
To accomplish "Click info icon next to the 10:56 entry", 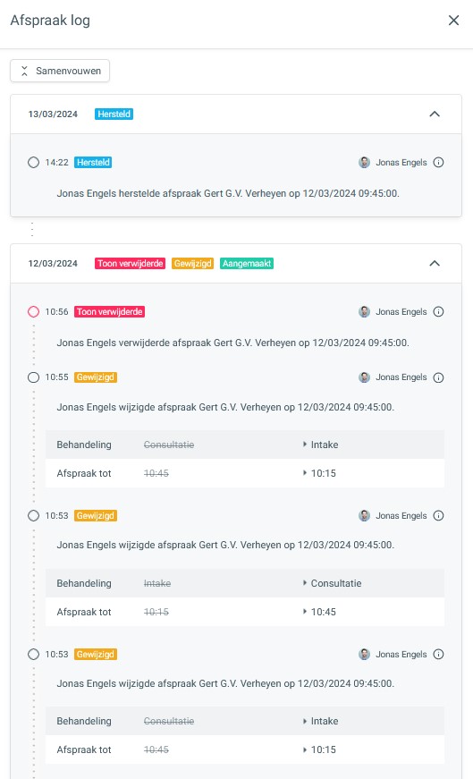I will click(x=438, y=312).
